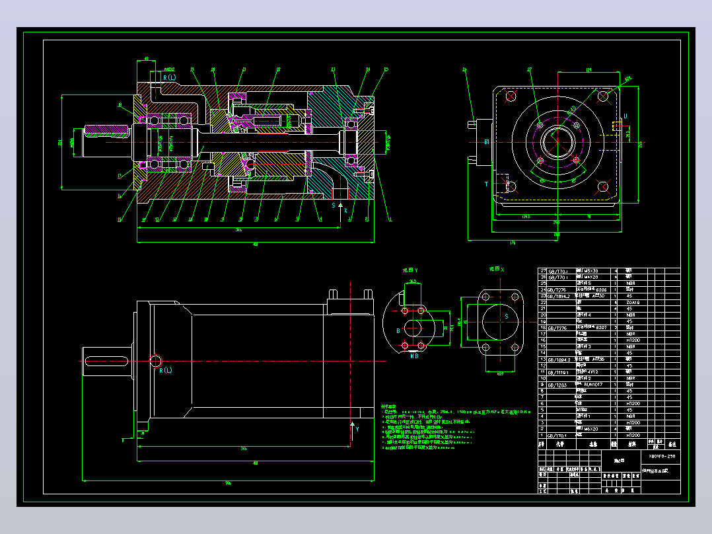Click the U label on the end view

coord(625,116)
